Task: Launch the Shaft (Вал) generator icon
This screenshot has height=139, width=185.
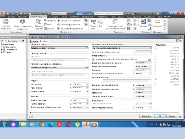Action: click(x=101, y=23)
